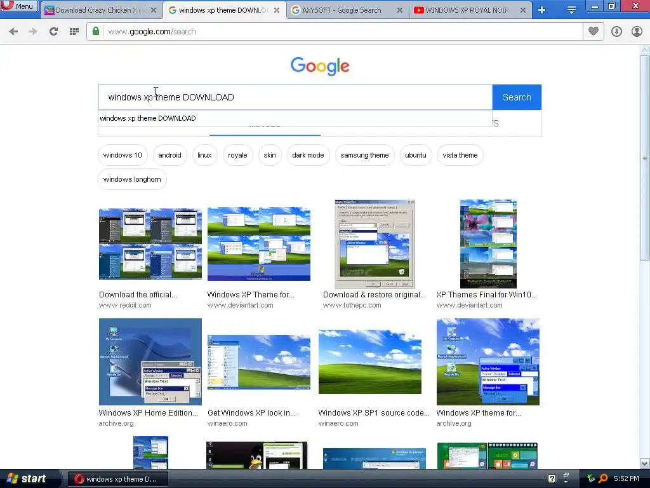
Task: Go back with the back arrow
Action: coord(13,32)
